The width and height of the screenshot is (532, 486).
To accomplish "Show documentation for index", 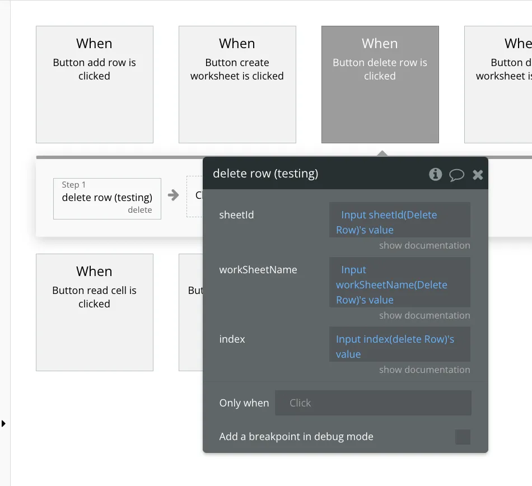I will pyautogui.click(x=424, y=370).
